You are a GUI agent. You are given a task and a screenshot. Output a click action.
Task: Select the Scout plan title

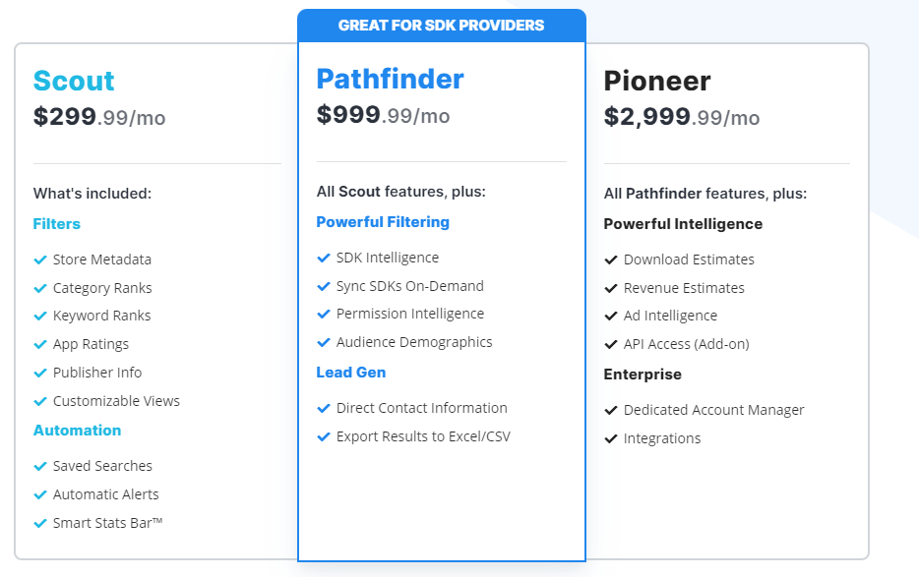point(74,81)
